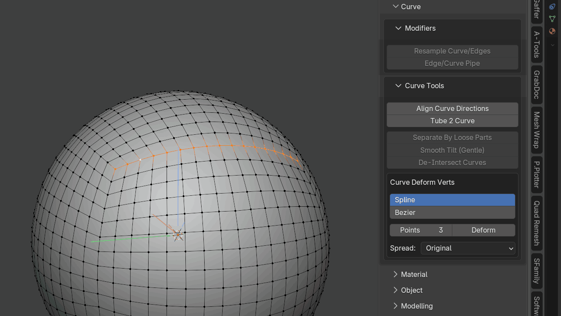The width and height of the screenshot is (561, 316).
Task: Select Spline curve type
Action: point(452,200)
